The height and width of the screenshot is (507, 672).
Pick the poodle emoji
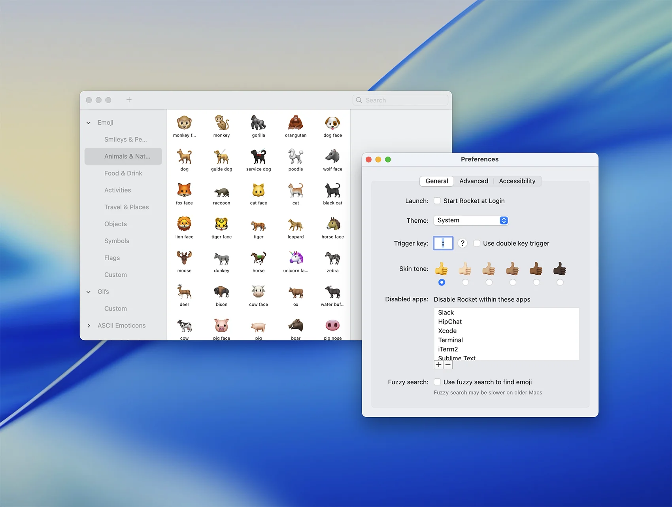pos(296,157)
